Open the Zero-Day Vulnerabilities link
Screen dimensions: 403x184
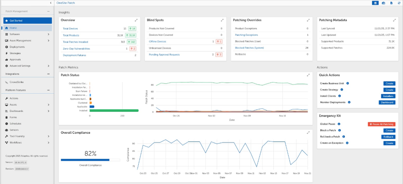pos(76,49)
